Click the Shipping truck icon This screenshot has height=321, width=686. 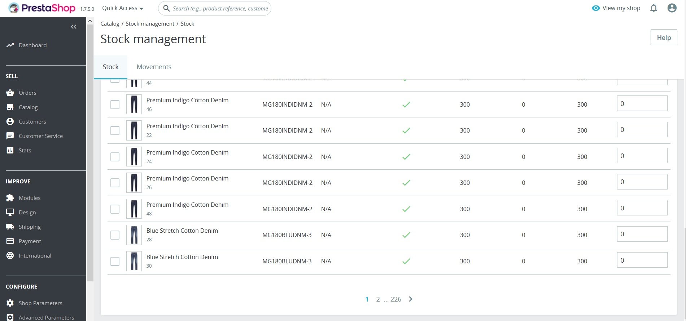coord(10,227)
